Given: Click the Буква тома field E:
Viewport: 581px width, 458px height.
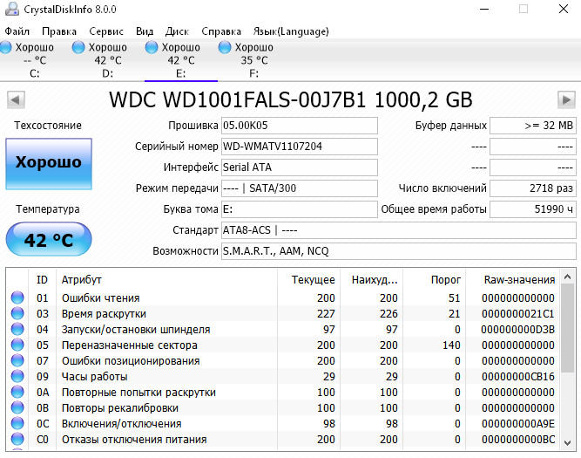Looking at the screenshot, I should (300, 209).
